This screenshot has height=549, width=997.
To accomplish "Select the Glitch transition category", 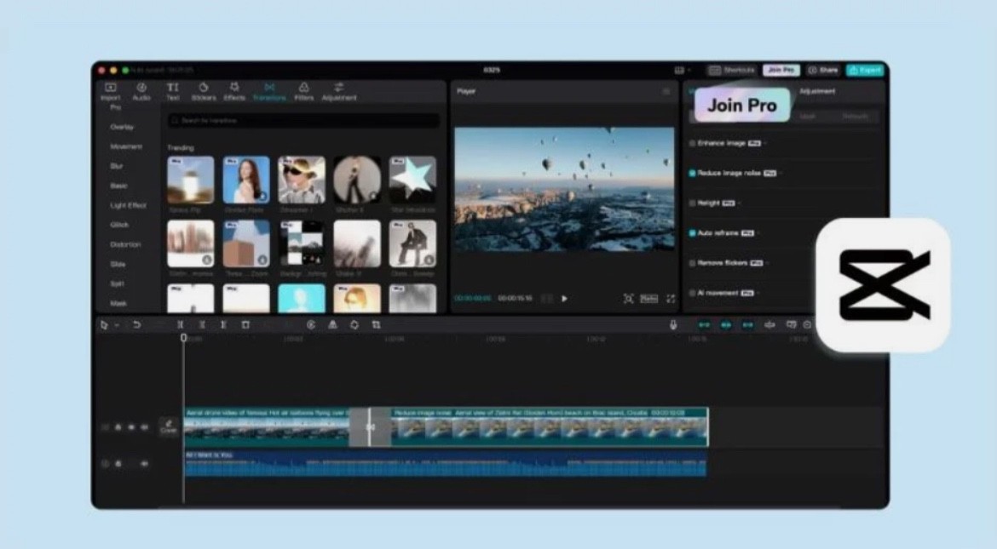I will point(119,225).
